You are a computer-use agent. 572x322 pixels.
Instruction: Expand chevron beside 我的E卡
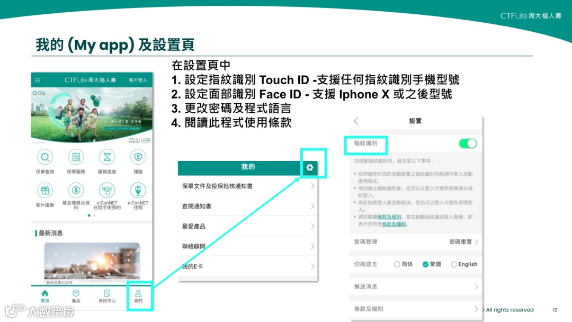312,266
